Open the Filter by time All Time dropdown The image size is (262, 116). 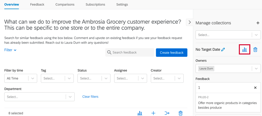[x=21, y=78]
